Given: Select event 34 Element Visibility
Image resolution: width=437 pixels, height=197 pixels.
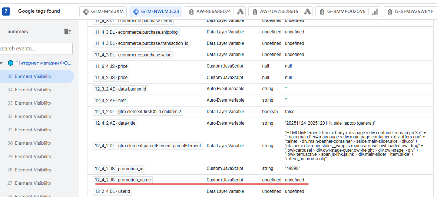Looking at the screenshot, I should (33, 90).
